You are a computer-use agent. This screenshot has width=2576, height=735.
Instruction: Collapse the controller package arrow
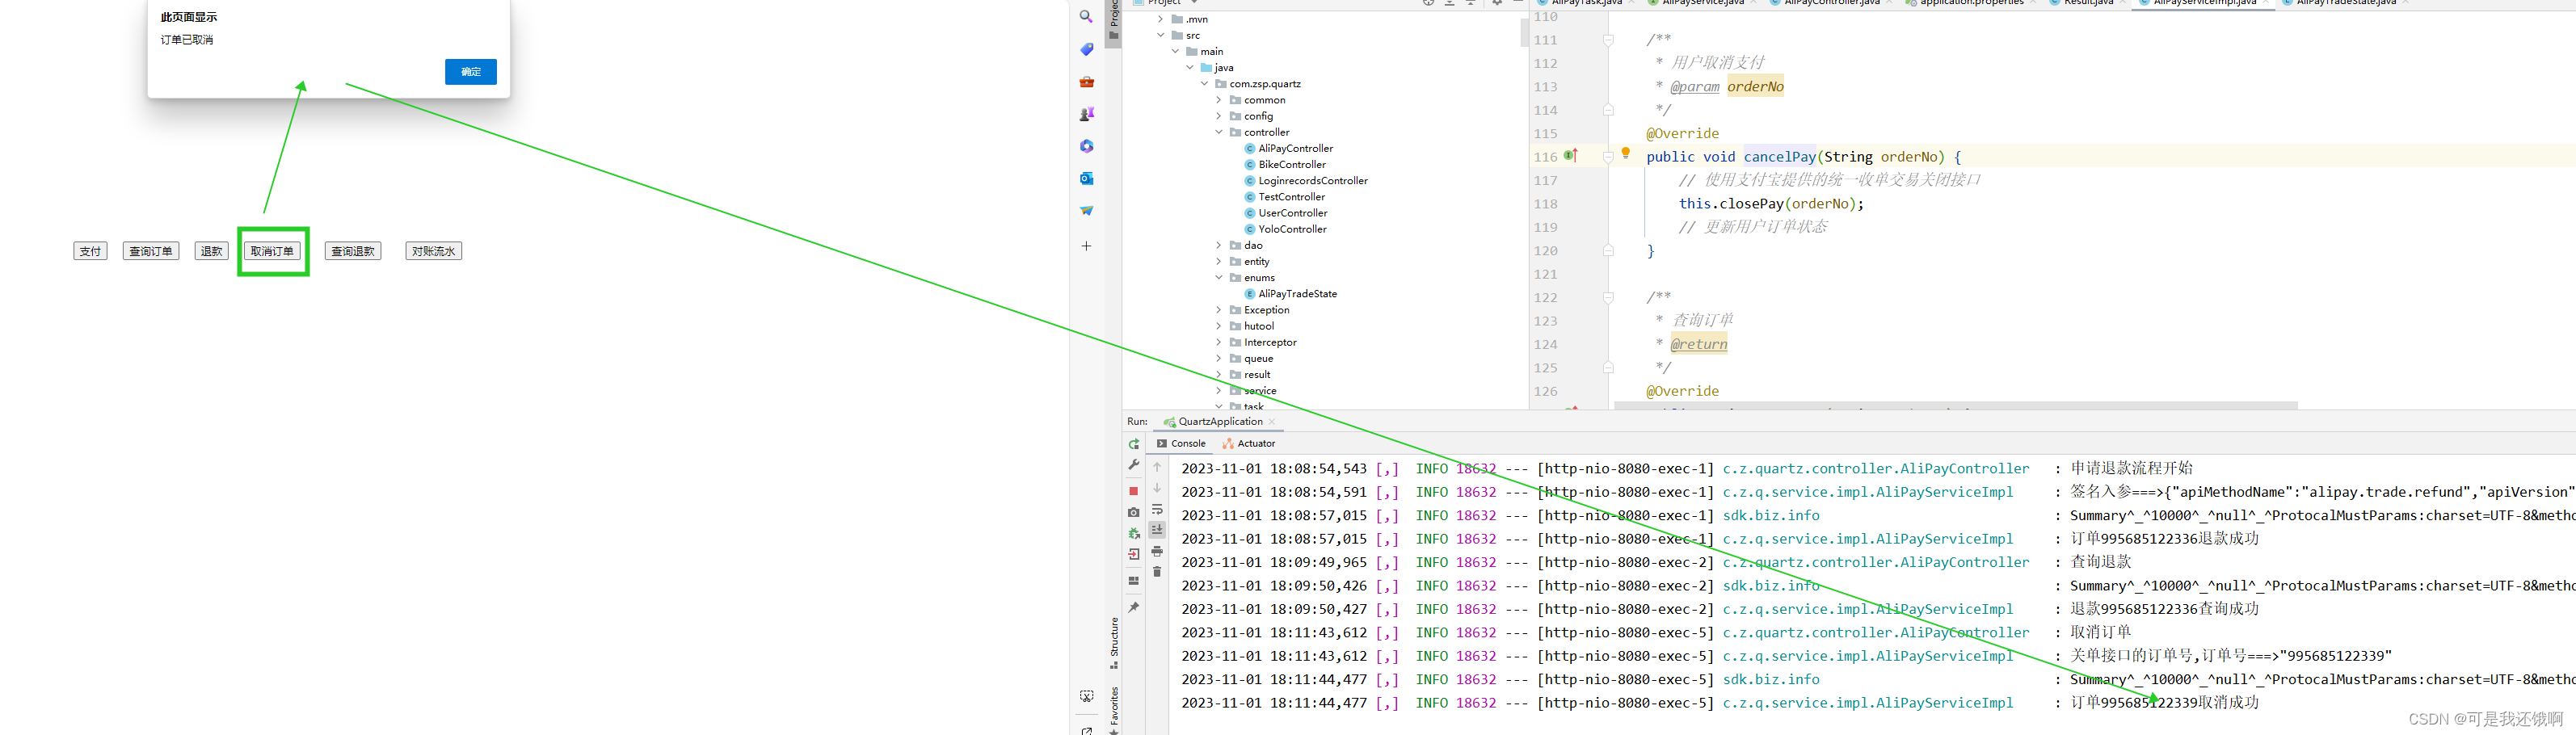tap(1219, 132)
